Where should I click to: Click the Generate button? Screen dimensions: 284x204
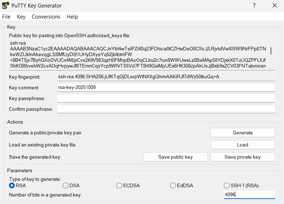243,133
